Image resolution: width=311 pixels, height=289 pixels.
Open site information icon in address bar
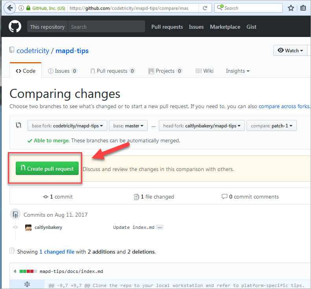[21, 8]
